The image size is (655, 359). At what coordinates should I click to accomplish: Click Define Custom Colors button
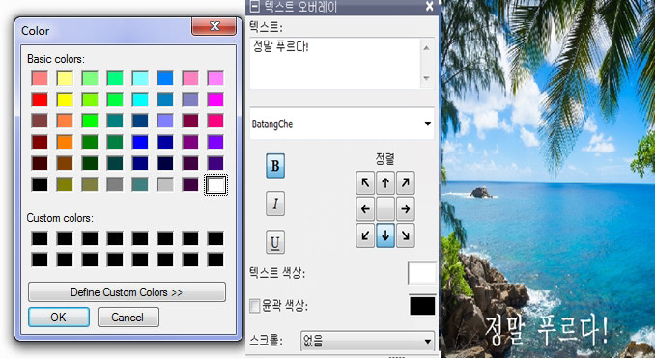tap(127, 291)
